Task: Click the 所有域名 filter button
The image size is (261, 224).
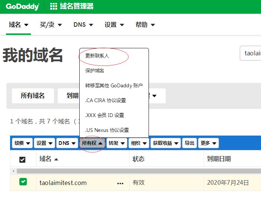Action: click(x=33, y=95)
